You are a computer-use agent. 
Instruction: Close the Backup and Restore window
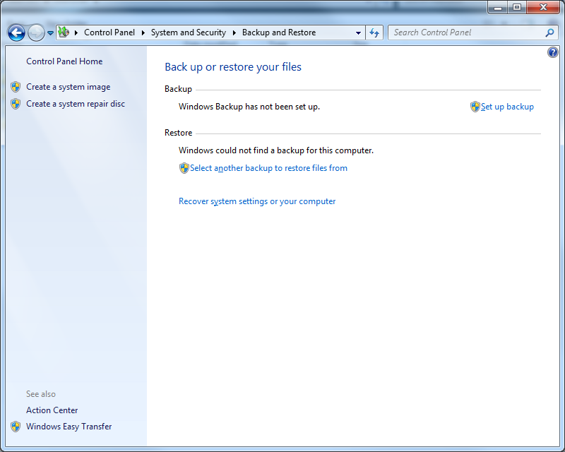(x=543, y=7)
